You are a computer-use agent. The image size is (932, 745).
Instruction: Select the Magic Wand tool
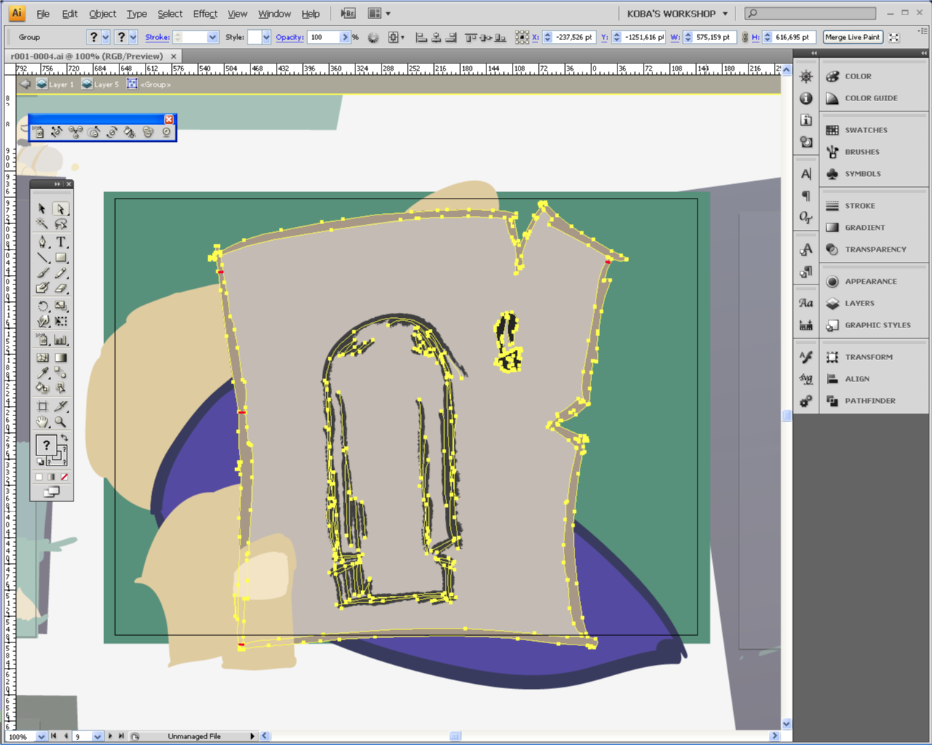[42, 224]
